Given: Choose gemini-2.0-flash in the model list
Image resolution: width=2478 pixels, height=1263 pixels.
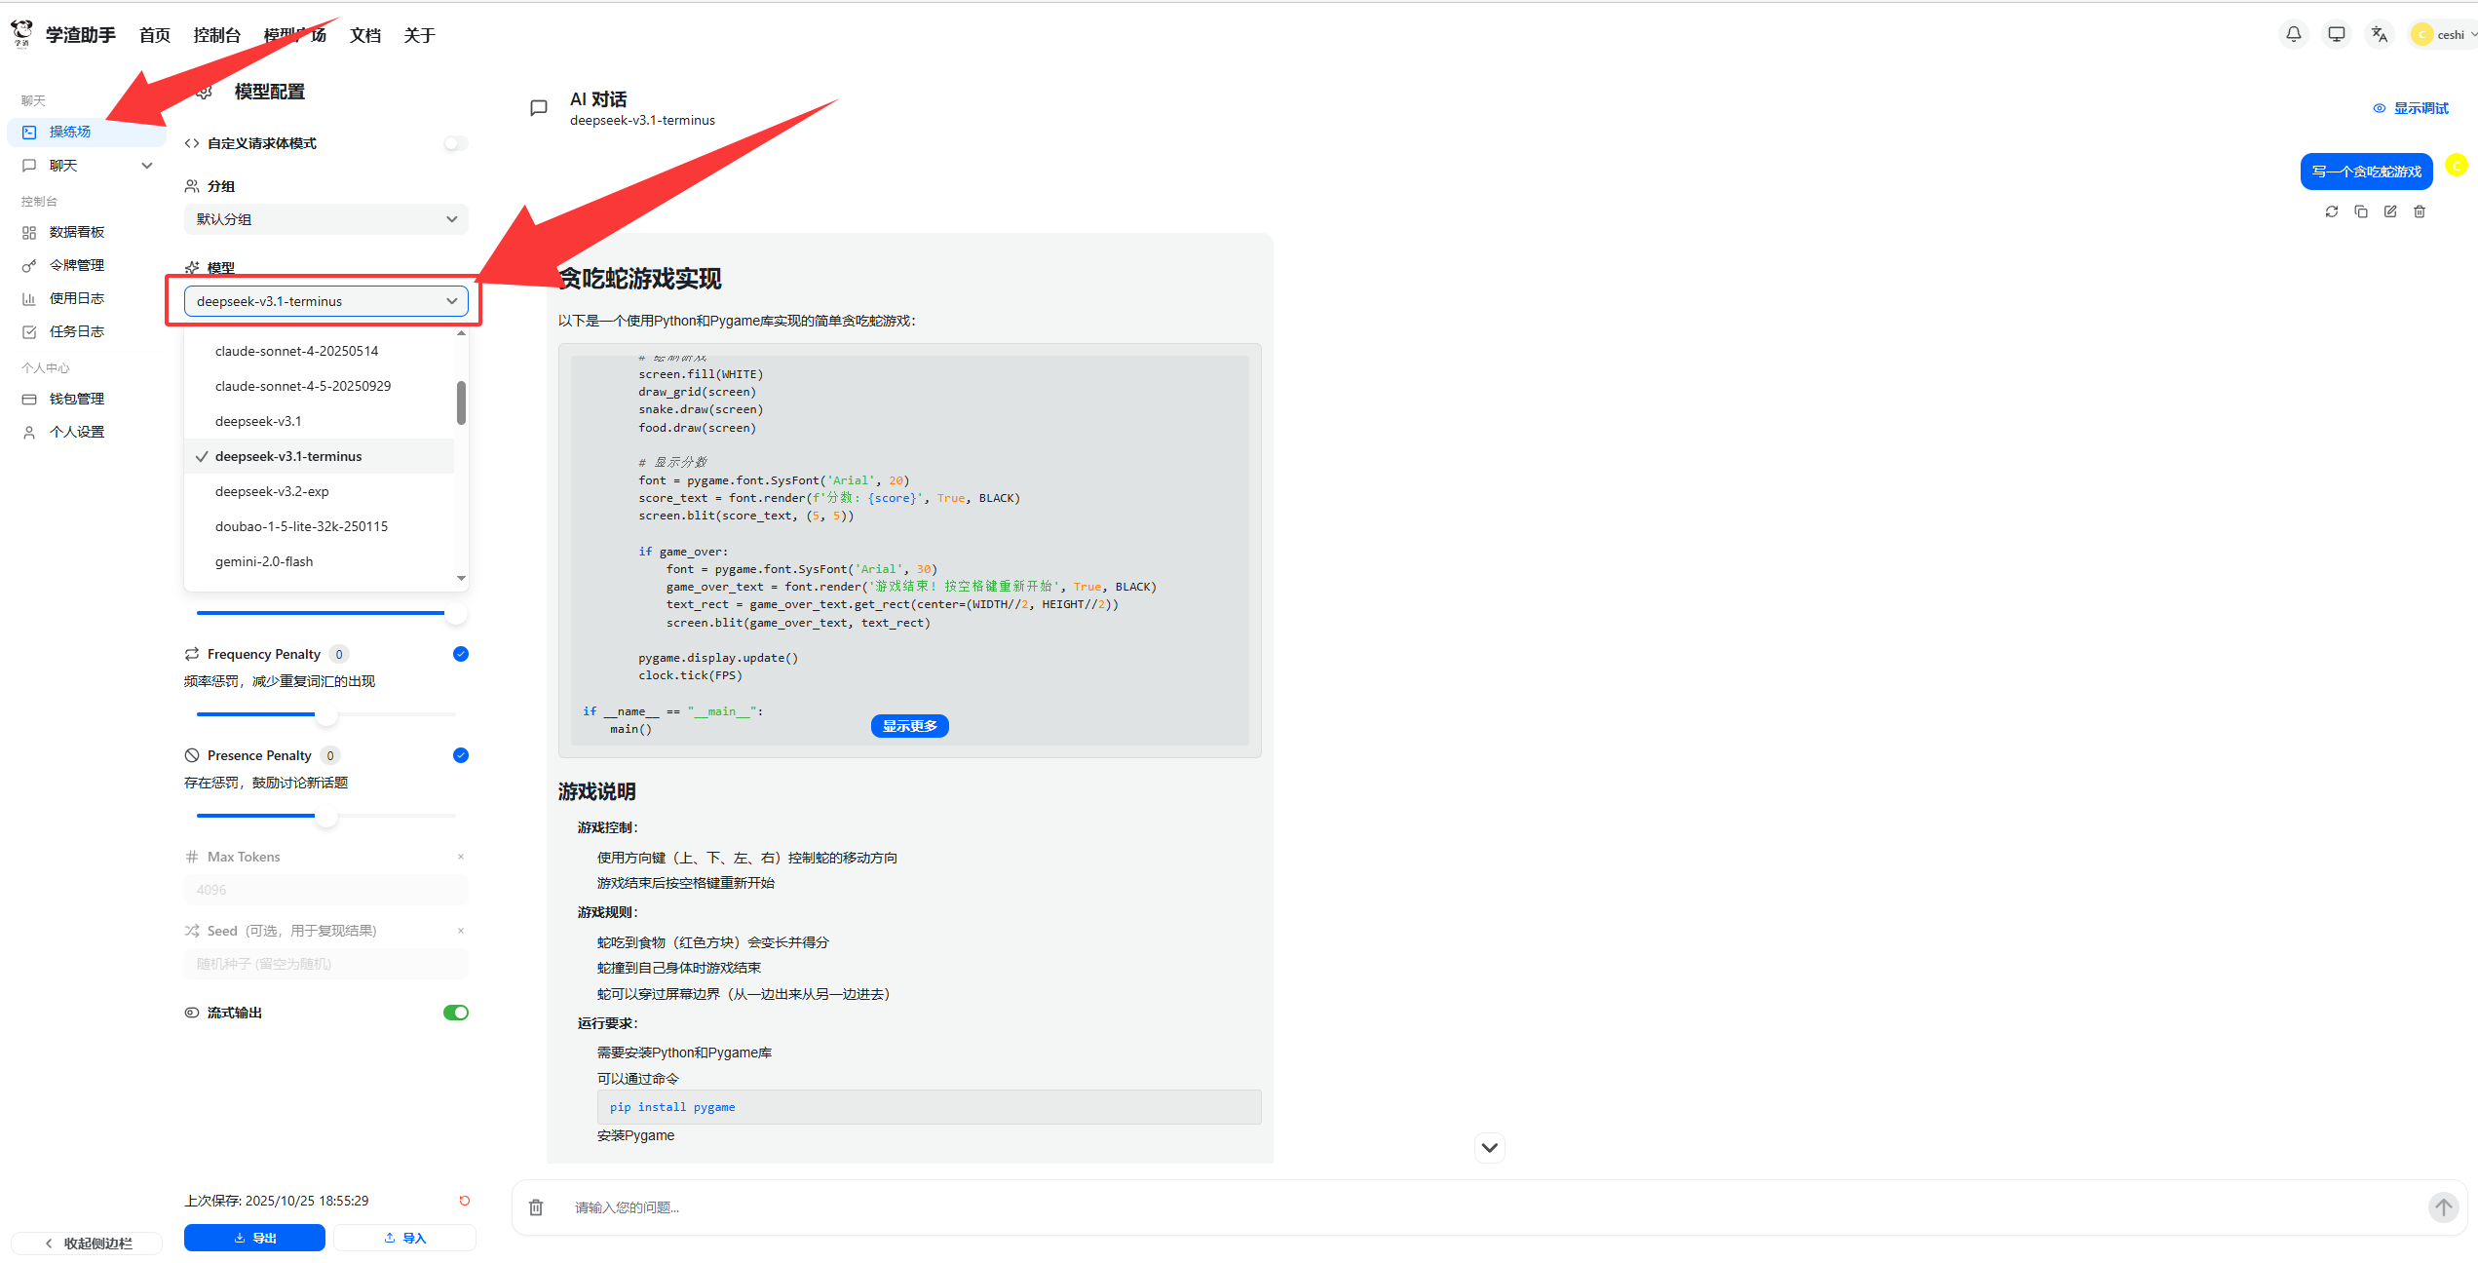Looking at the screenshot, I should [264, 561].
